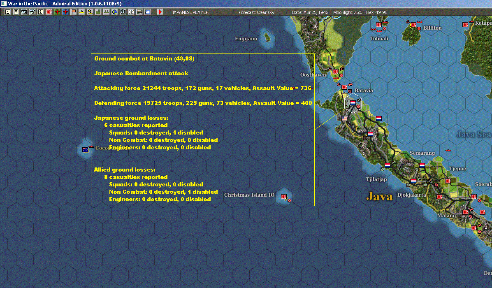The width and height of the screenshot is (492, 288).
Task: Click the gray ship toolbar icon
Action: [x=107, y=12]
